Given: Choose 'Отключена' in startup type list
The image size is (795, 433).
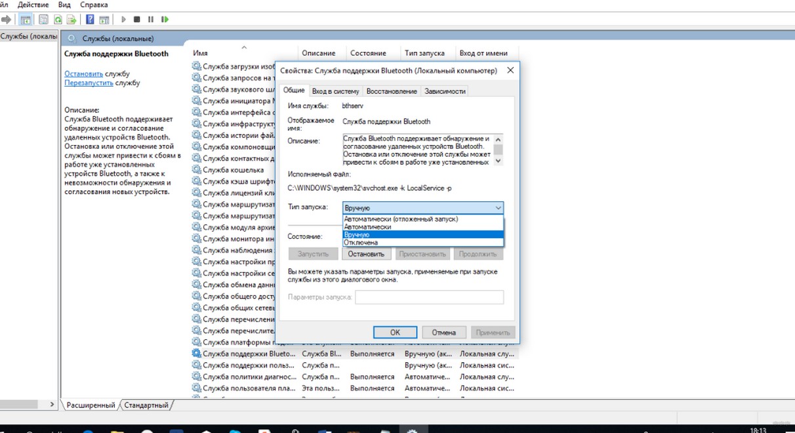Looking at the screenshot, I should (x=361, y=243).
